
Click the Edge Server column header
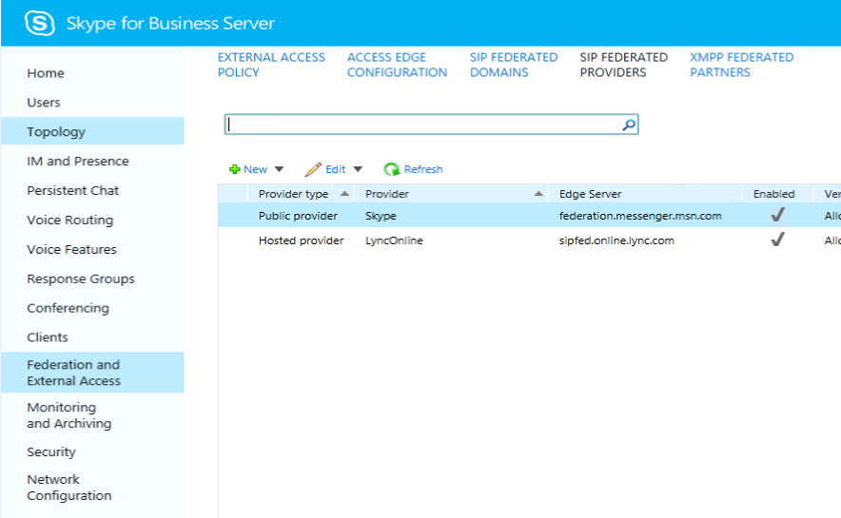590,194
